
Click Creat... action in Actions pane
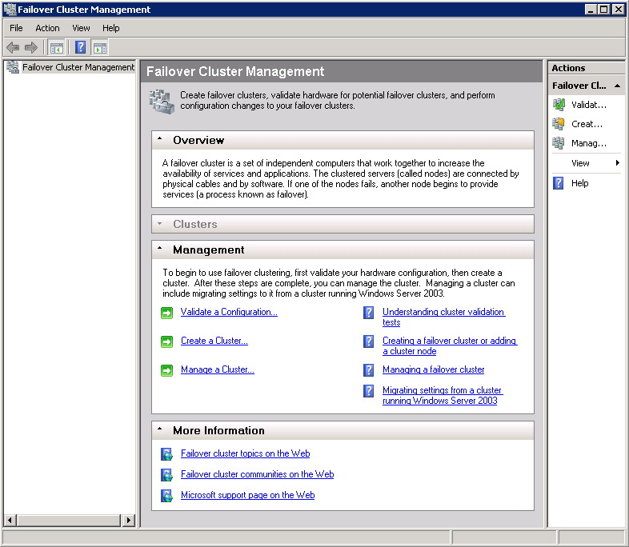(x=587, y=124)
